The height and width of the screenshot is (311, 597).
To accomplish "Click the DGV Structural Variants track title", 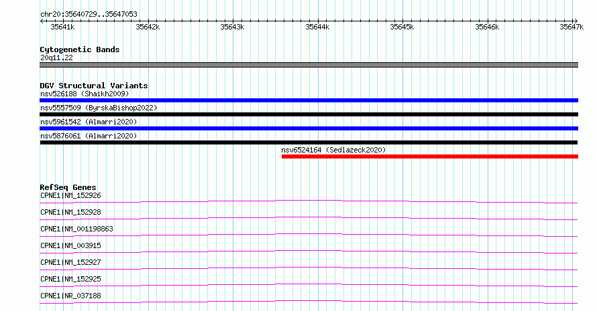I will click(94, 86).
